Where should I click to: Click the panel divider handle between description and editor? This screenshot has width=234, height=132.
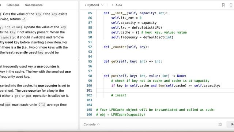coord(79,59)
